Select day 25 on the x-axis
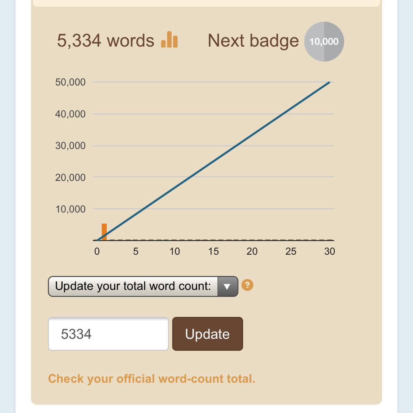This screenshot has width=413, height=413. pyautogui.click(x=291, y=251)
